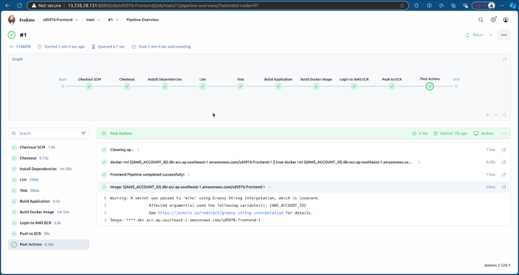The width and height of the screenshot is (519, 275).
Task: Select Install Dependencies in stage list
Action: pyautogui.click(x=38, y=169)
